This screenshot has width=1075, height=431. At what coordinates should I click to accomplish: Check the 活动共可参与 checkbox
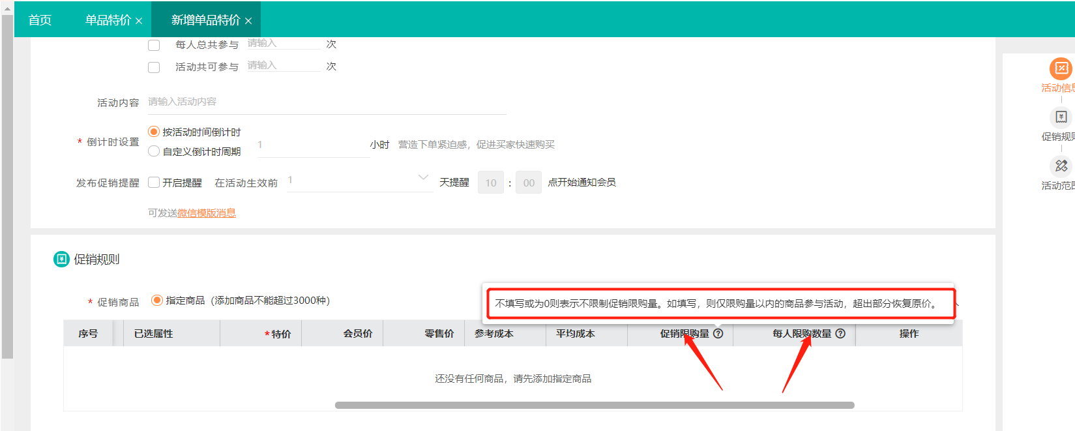(x=154, y=67)
